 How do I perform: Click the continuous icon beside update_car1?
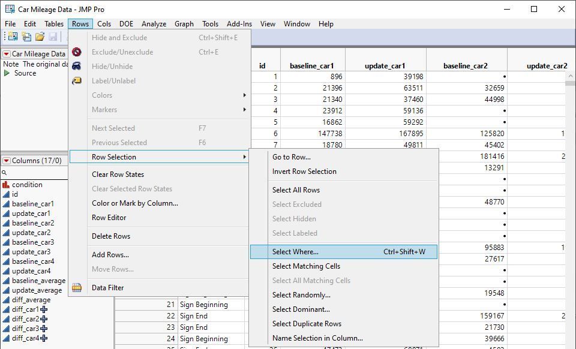(x=6, y=213)
